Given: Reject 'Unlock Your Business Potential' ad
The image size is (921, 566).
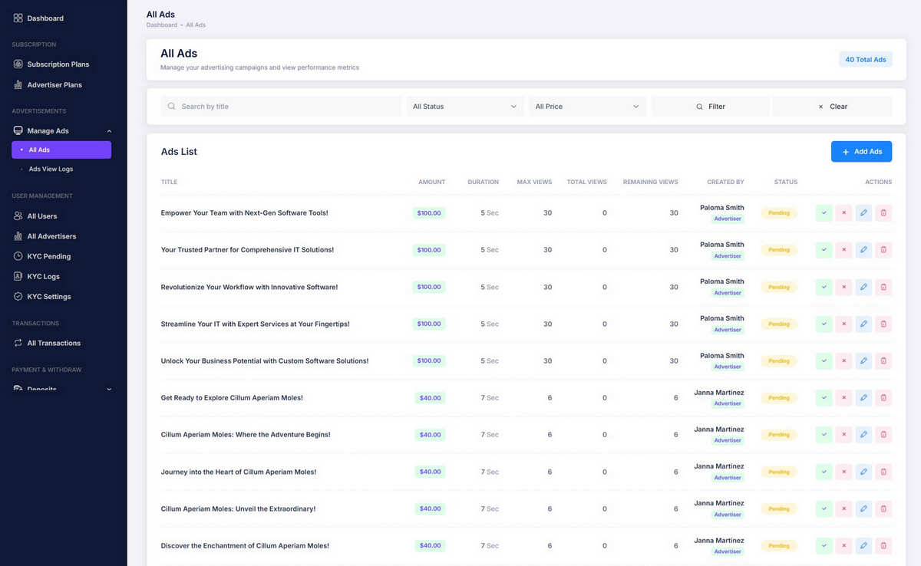Looking at the screenshot, I should pos(843,360).
